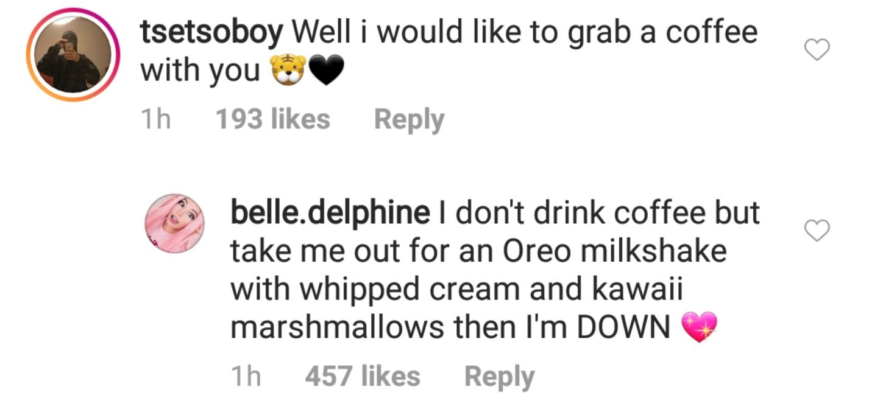Click the 1h timestamp under belle.delphine's reply
Viewport: 869px width, 412px height.
[x=246, y=377]
